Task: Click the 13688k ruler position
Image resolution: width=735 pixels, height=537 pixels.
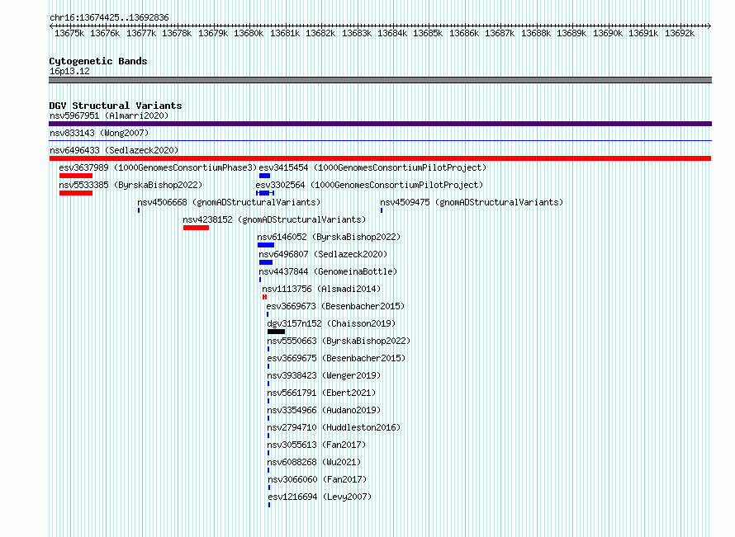Action: [x=536, y=33]
